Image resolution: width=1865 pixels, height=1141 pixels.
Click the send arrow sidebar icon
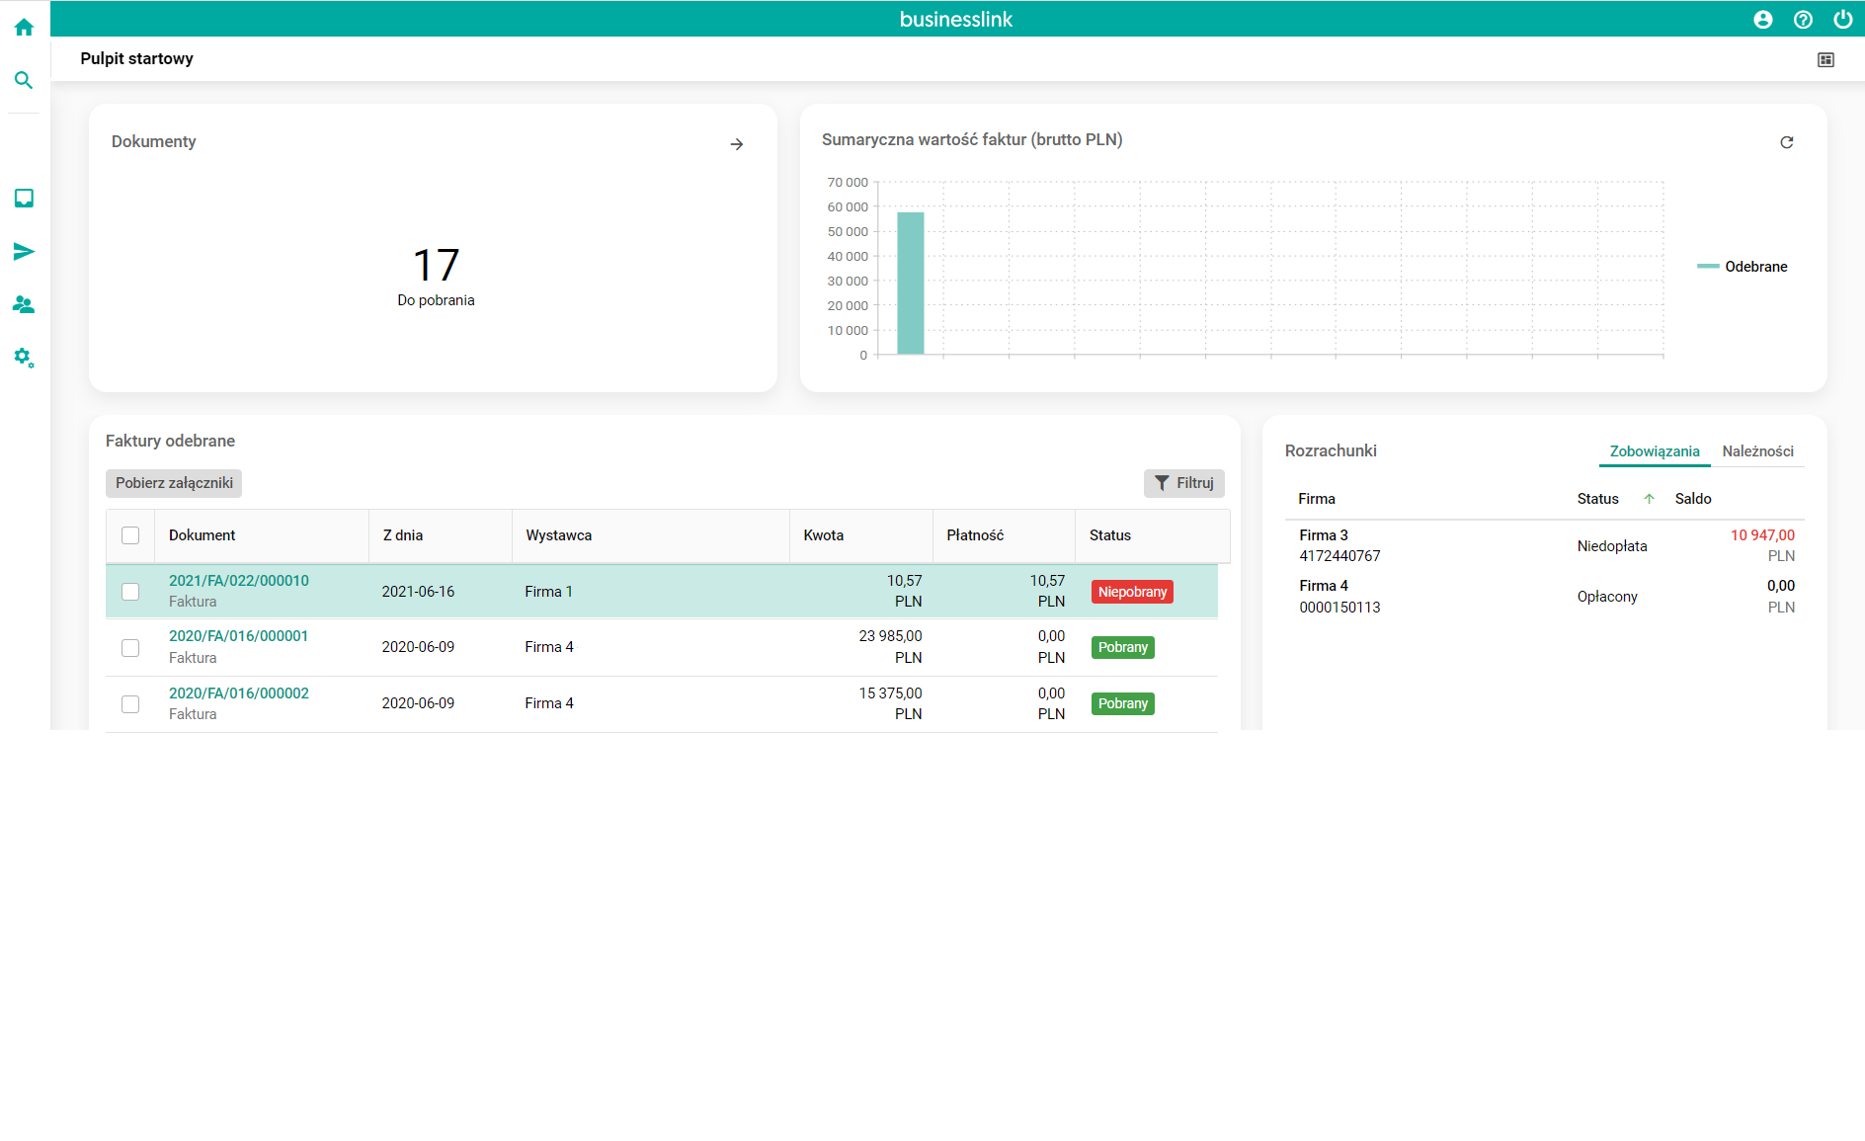point(24,252)
